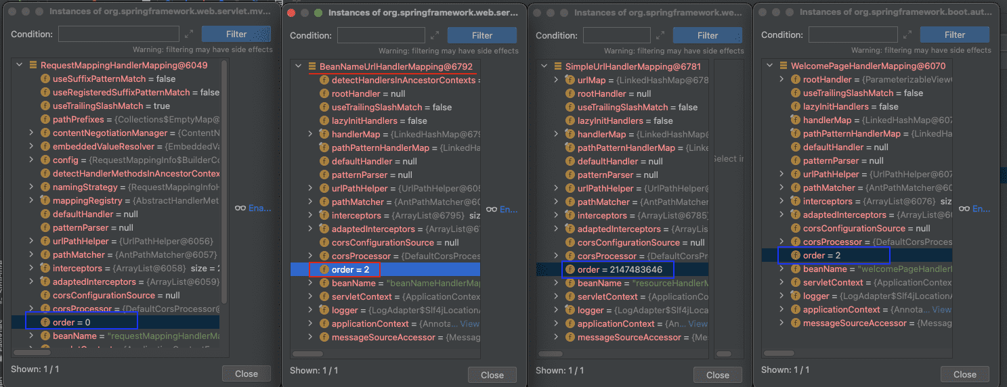Click Filter in WelcomePageHandlerMapping window
The image size is (1007, 387).
click(955, 35)
